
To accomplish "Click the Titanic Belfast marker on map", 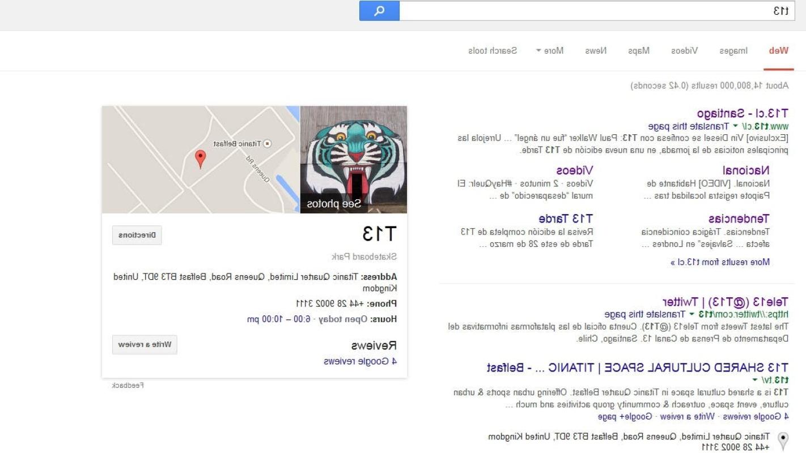I will pyautogui.click(x=268, y=144).
